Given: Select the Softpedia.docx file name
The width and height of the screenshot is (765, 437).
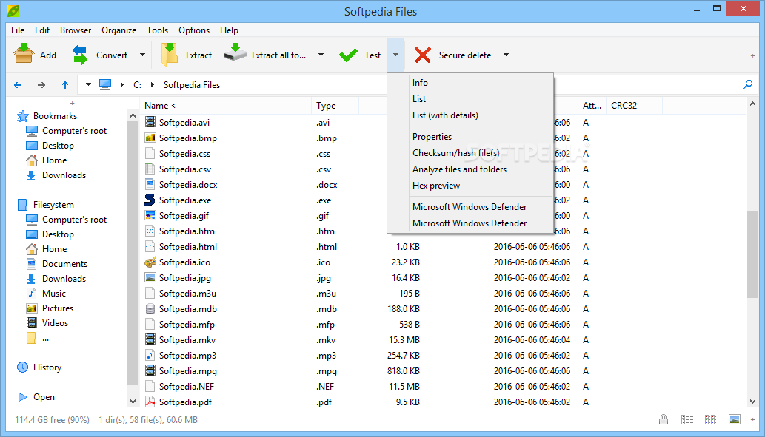Looking at the screenshot, I should (188, 185).
